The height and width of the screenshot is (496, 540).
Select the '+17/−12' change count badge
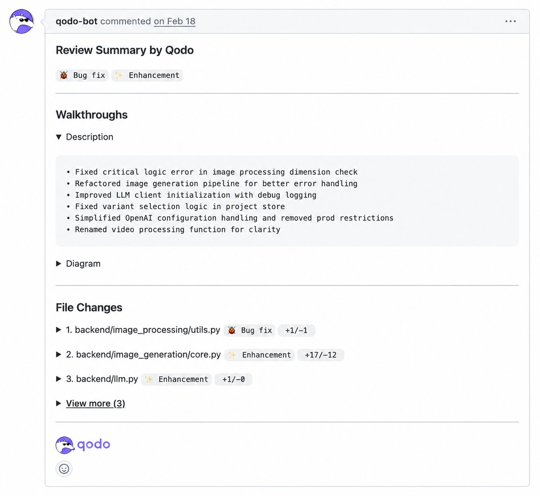pos(321,355)
